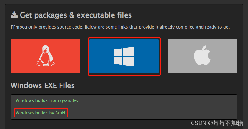The image size is (248, 129).
Task: Select the Linux penguin platform tile
Action: click(45, 56)
